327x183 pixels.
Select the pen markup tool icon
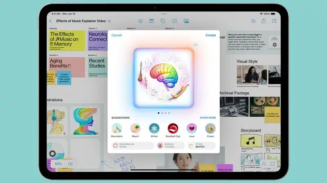141,21
